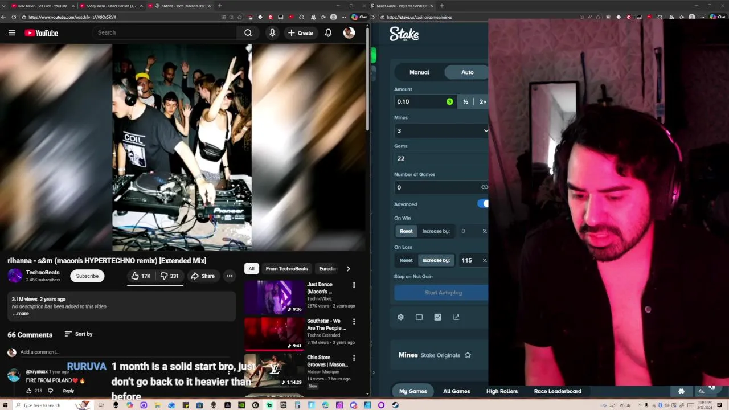This screenshot has height=410, width=729.
Task: Open the Mines count dropdown
Action: pyautogui.click(x=441, y=131)
